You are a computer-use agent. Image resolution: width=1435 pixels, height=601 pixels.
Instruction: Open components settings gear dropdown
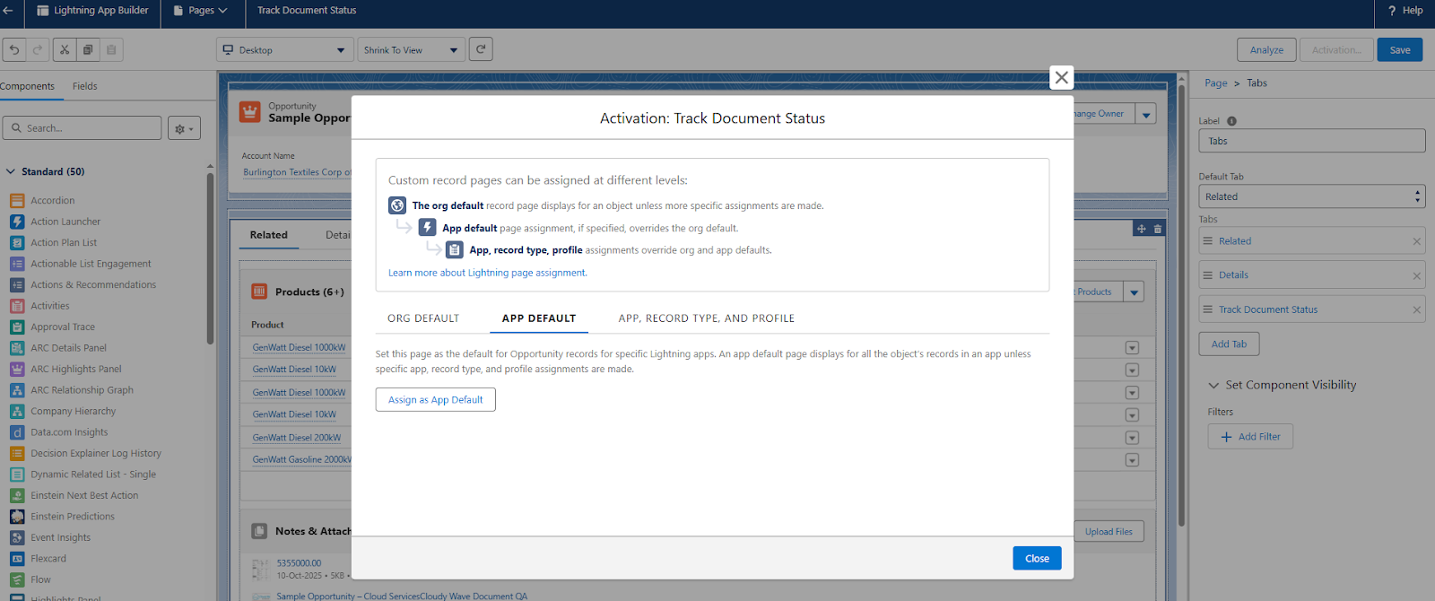pos(184,129)
